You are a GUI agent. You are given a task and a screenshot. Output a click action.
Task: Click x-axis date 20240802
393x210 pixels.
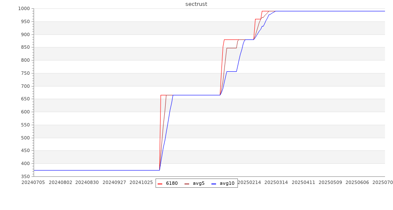(x=61, y=182)
